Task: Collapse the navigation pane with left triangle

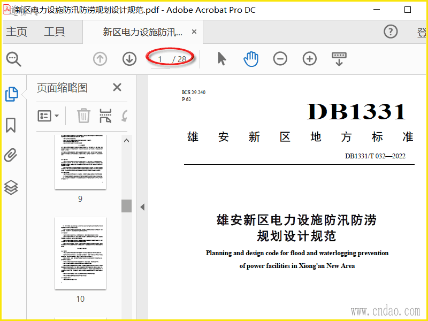Action: click(142, 207)
